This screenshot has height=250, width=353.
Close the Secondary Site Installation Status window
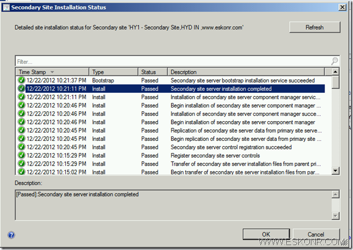pos(343,7)
